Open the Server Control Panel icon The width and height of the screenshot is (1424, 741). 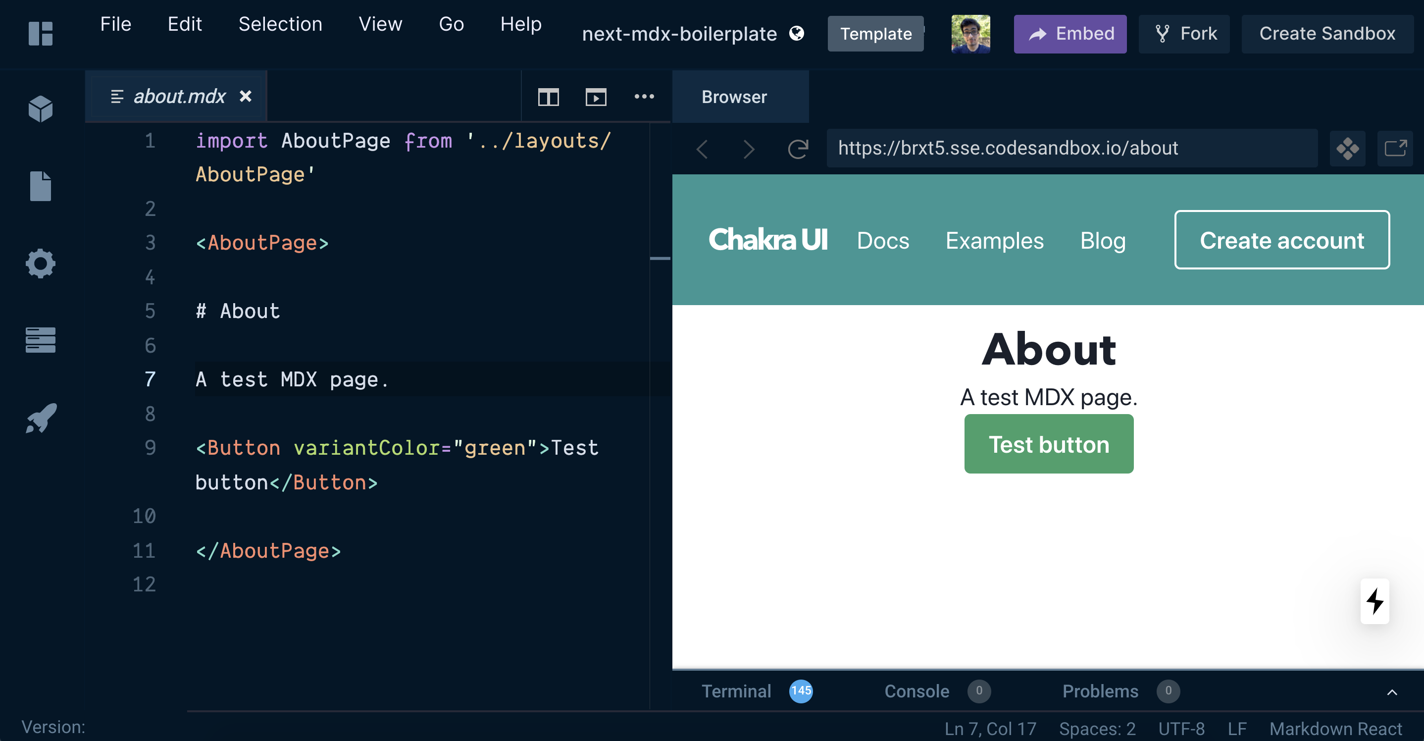click(x=41, y=339)
